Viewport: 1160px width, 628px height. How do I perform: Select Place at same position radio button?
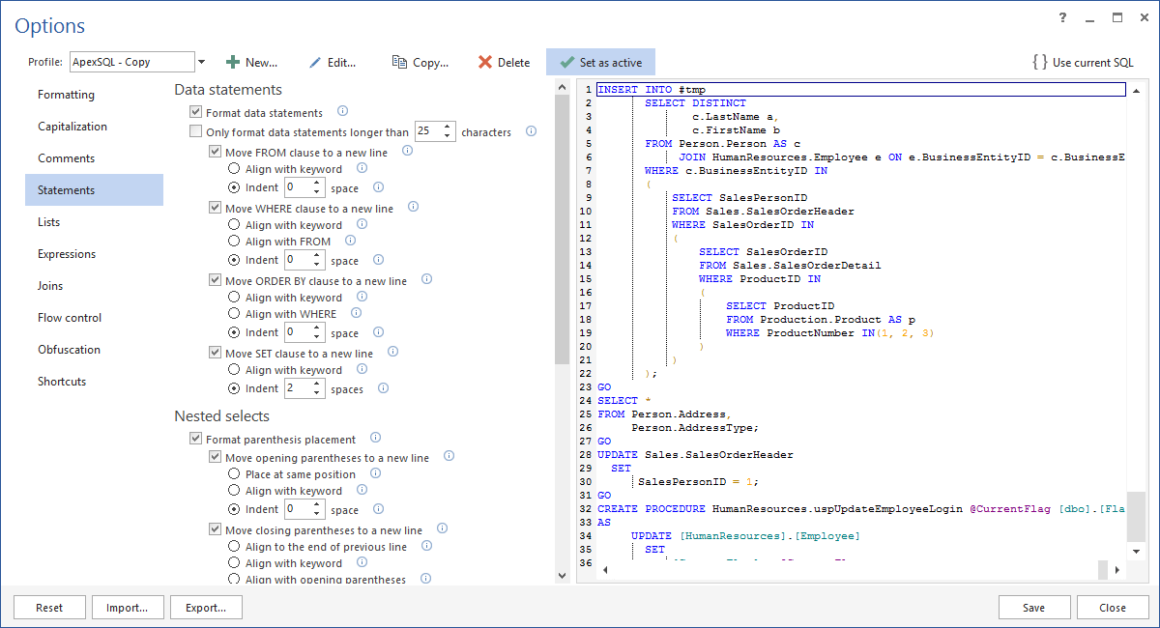pos(234,474)
